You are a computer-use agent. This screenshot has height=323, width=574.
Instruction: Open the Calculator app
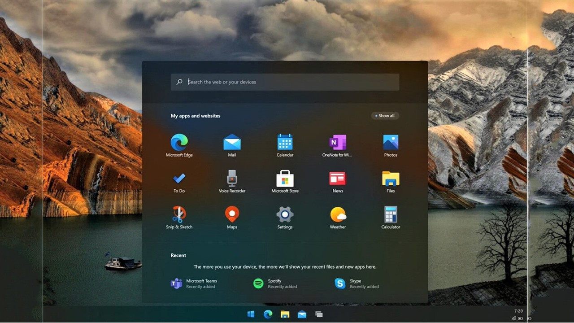click(390, 214)
